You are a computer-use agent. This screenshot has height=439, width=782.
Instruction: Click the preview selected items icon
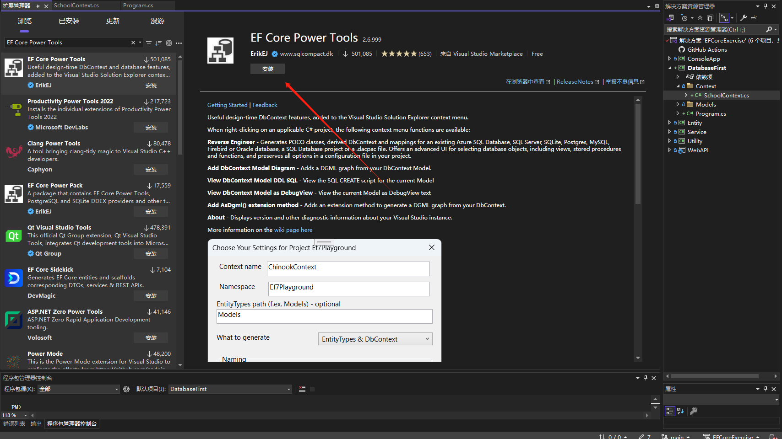(754, 18)
